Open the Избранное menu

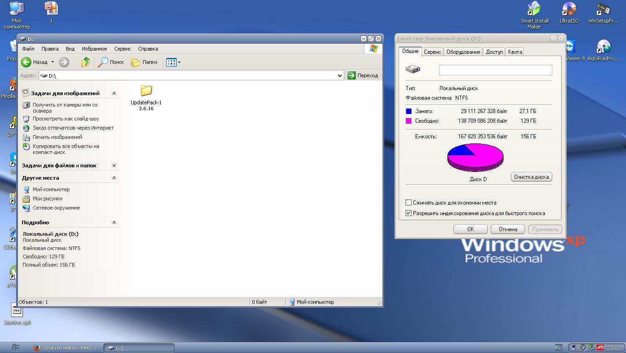click(x=94, y=49)
